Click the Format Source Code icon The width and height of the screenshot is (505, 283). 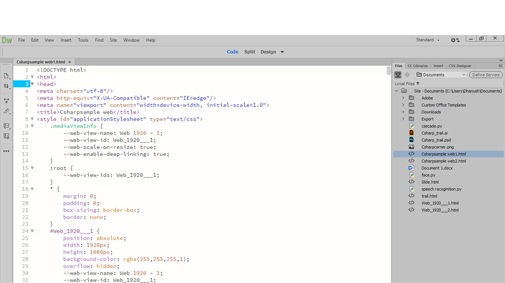6,111
